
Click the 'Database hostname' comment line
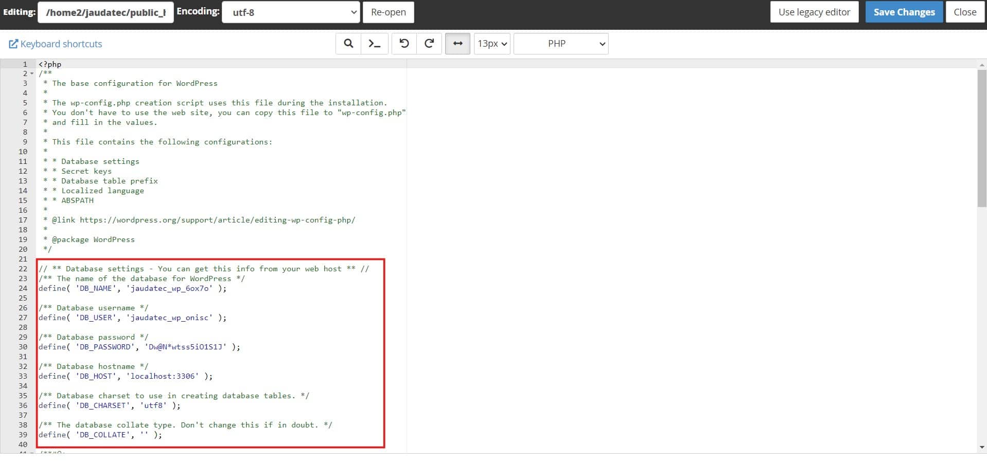click(x=93, y=366)
